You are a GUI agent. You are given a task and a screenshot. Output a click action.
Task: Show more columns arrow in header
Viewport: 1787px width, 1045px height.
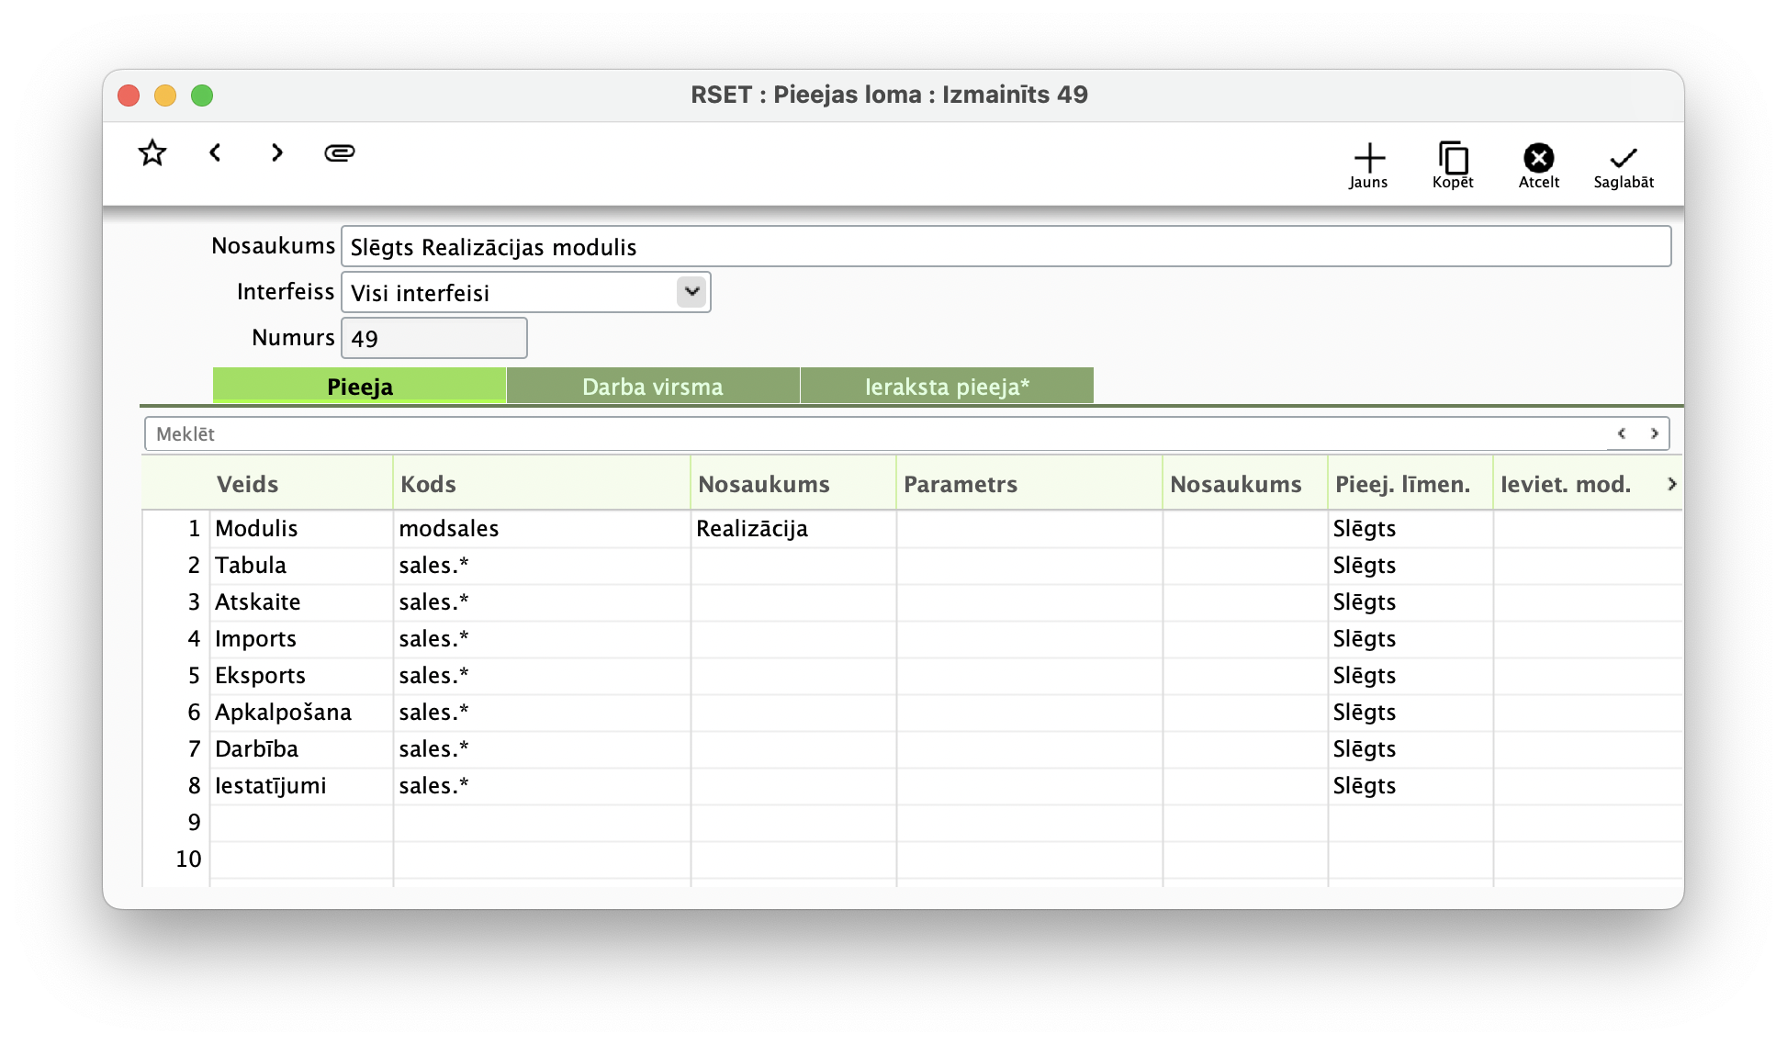point(1672,484)
